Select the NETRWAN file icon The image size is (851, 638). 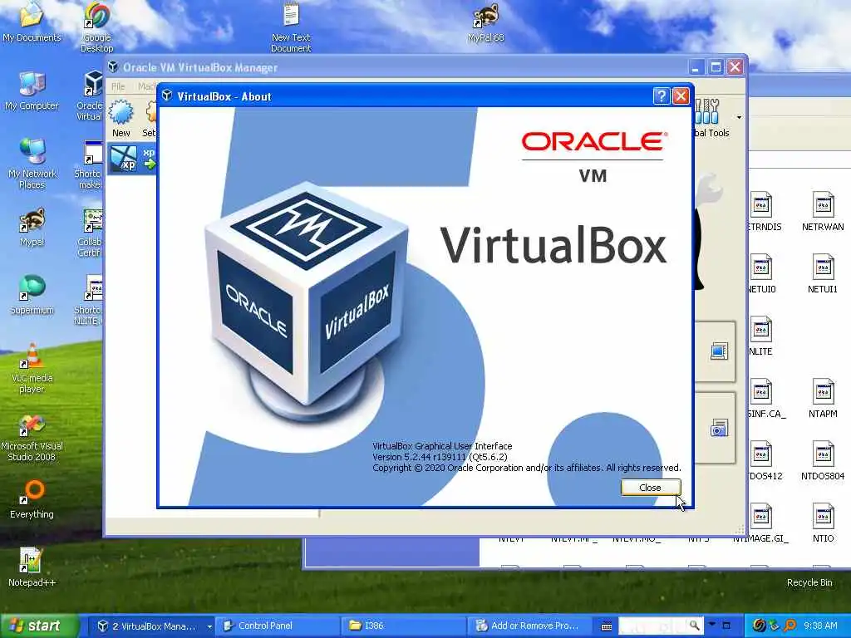[823, 212]
